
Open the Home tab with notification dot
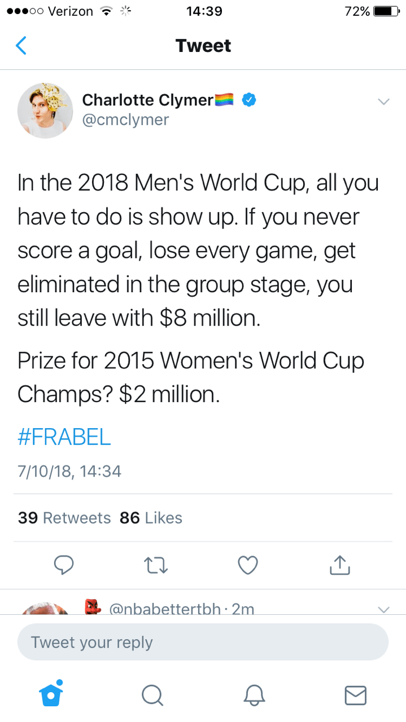[51, 693]
